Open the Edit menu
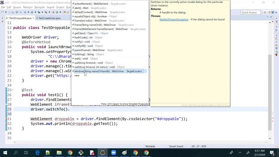This screenshot has height=157, width=279. [x=9, y=7]
